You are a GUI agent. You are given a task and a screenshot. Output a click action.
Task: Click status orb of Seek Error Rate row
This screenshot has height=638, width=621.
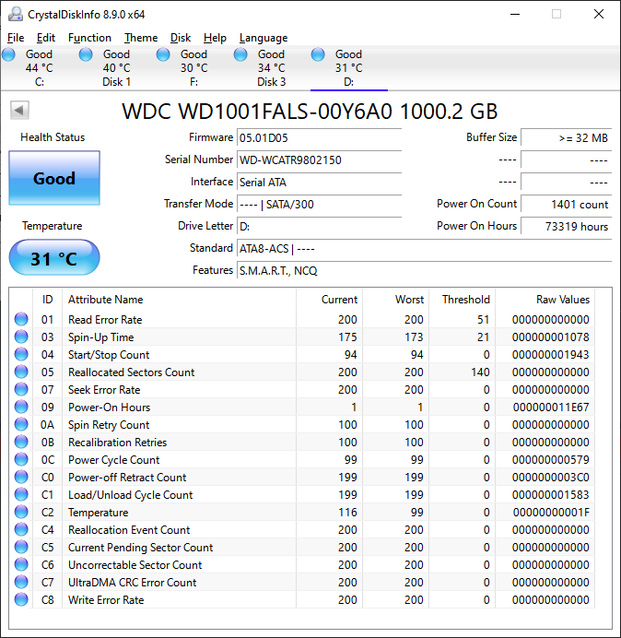[x=21, y=389]
